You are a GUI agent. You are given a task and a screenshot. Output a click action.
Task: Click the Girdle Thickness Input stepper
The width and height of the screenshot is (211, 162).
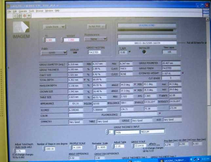click(107, 132)
